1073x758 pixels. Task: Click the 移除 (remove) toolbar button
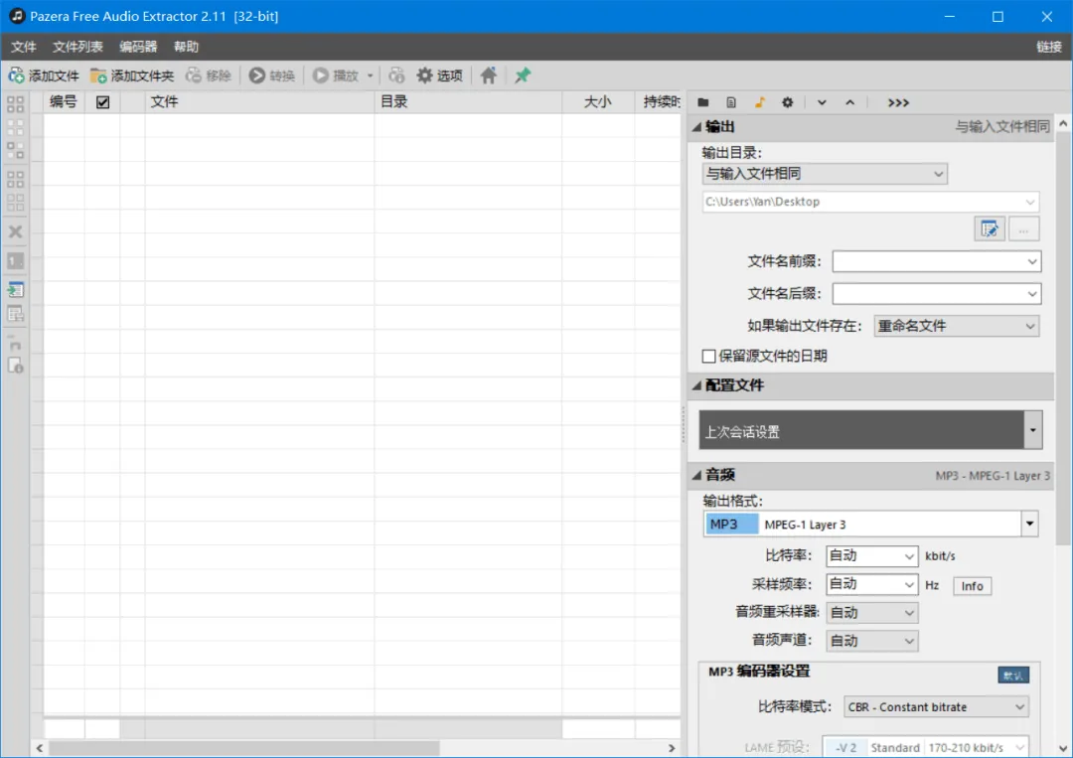tap(209, 76)
